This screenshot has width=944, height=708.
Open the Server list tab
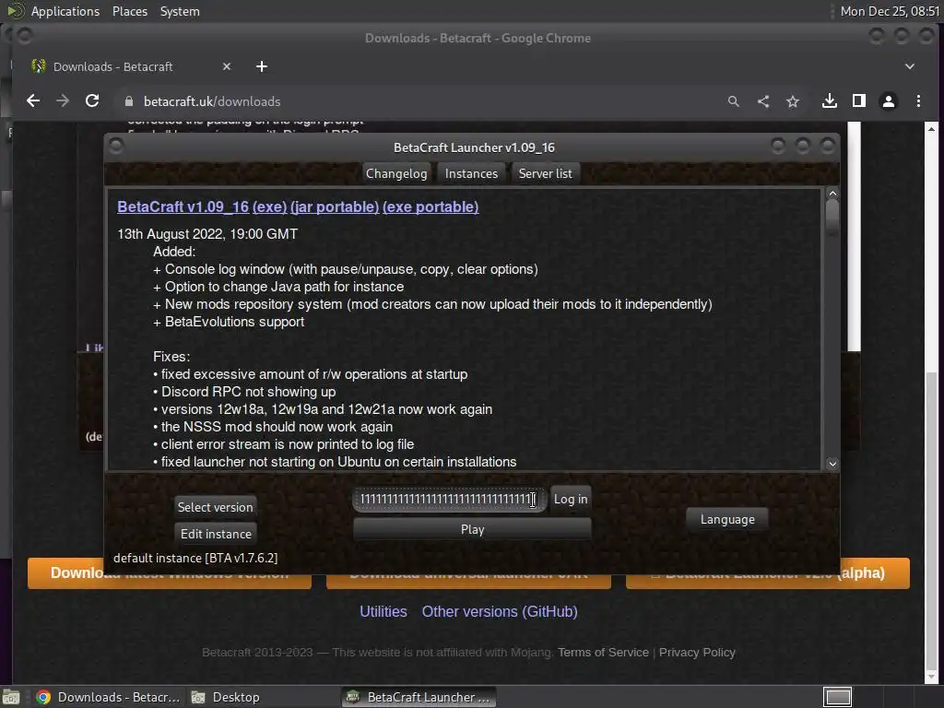pos(546,173)
